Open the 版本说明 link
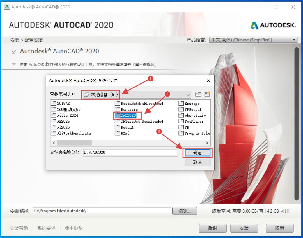This screenshot has width=303, height=238. (x=74, y=228)
